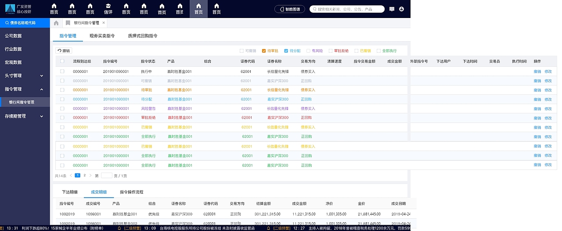
Task: Click 修改 link in the 风险警告 row
Action: click(x=548, y=108)
